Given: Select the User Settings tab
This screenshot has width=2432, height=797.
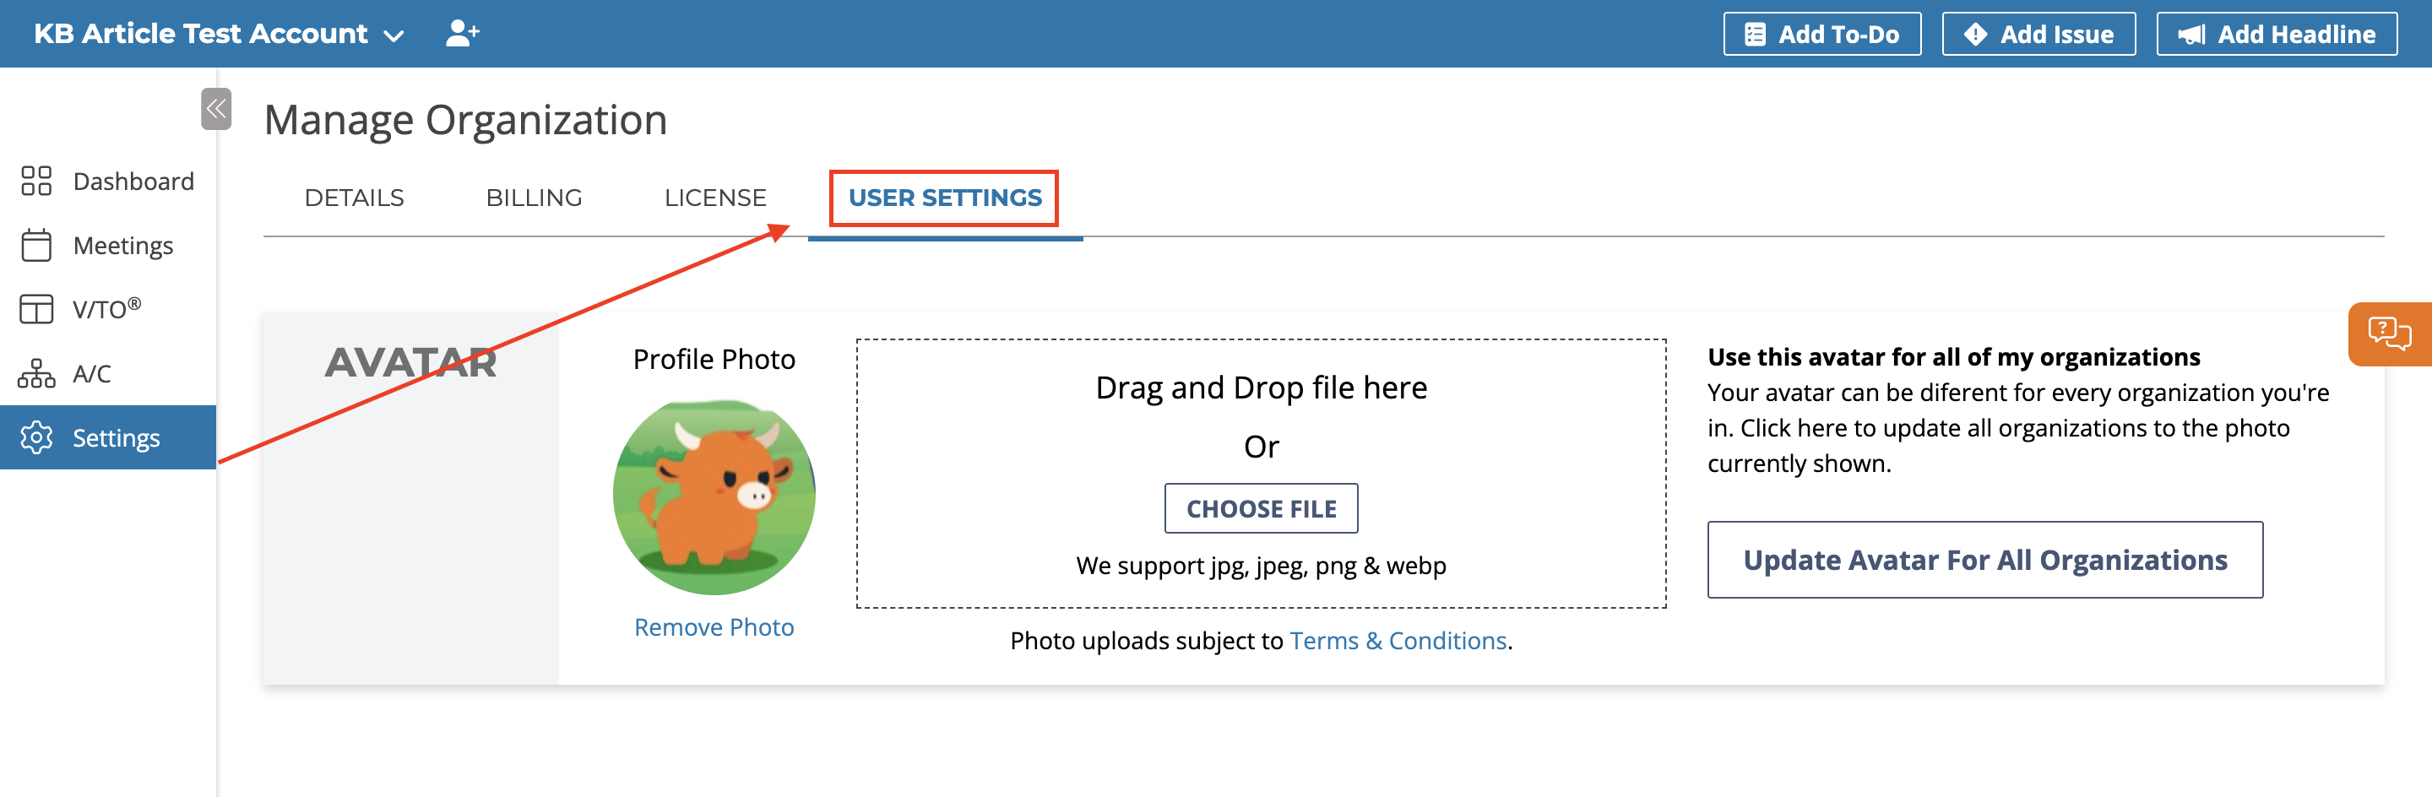Looking at the screenshot, I should coord(945,198).
